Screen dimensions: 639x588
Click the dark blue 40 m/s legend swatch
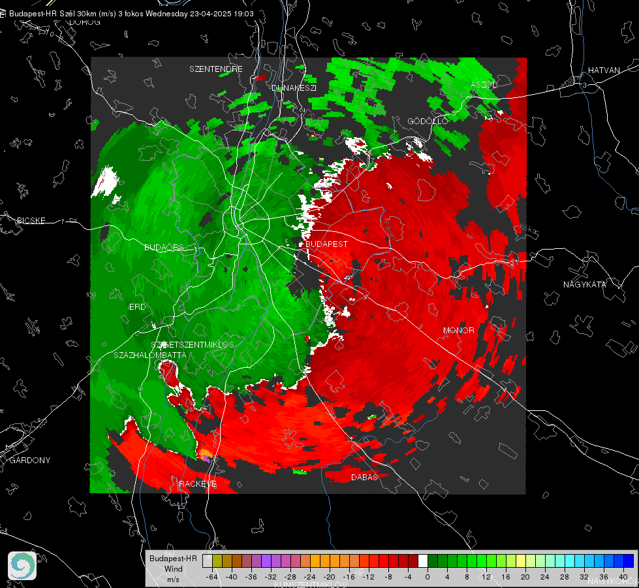coord(629,561)
